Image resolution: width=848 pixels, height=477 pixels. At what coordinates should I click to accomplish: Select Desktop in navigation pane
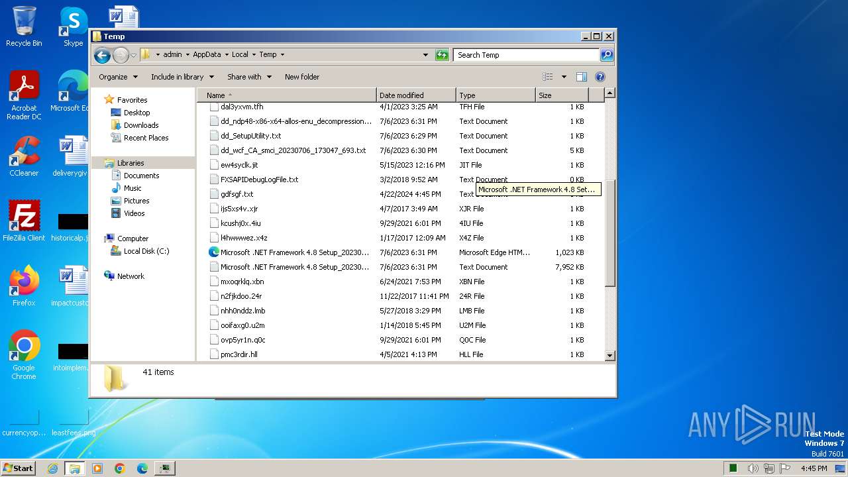[136, 113]
